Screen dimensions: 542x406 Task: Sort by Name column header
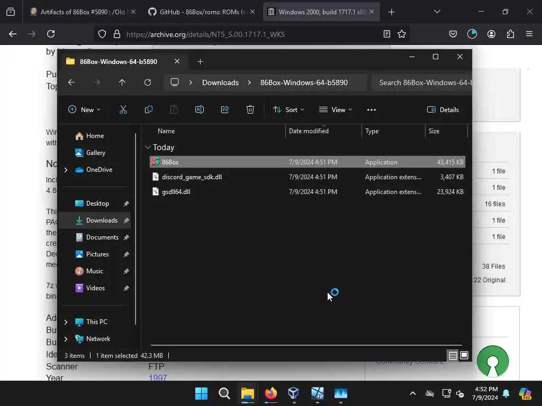click(166, 131)
